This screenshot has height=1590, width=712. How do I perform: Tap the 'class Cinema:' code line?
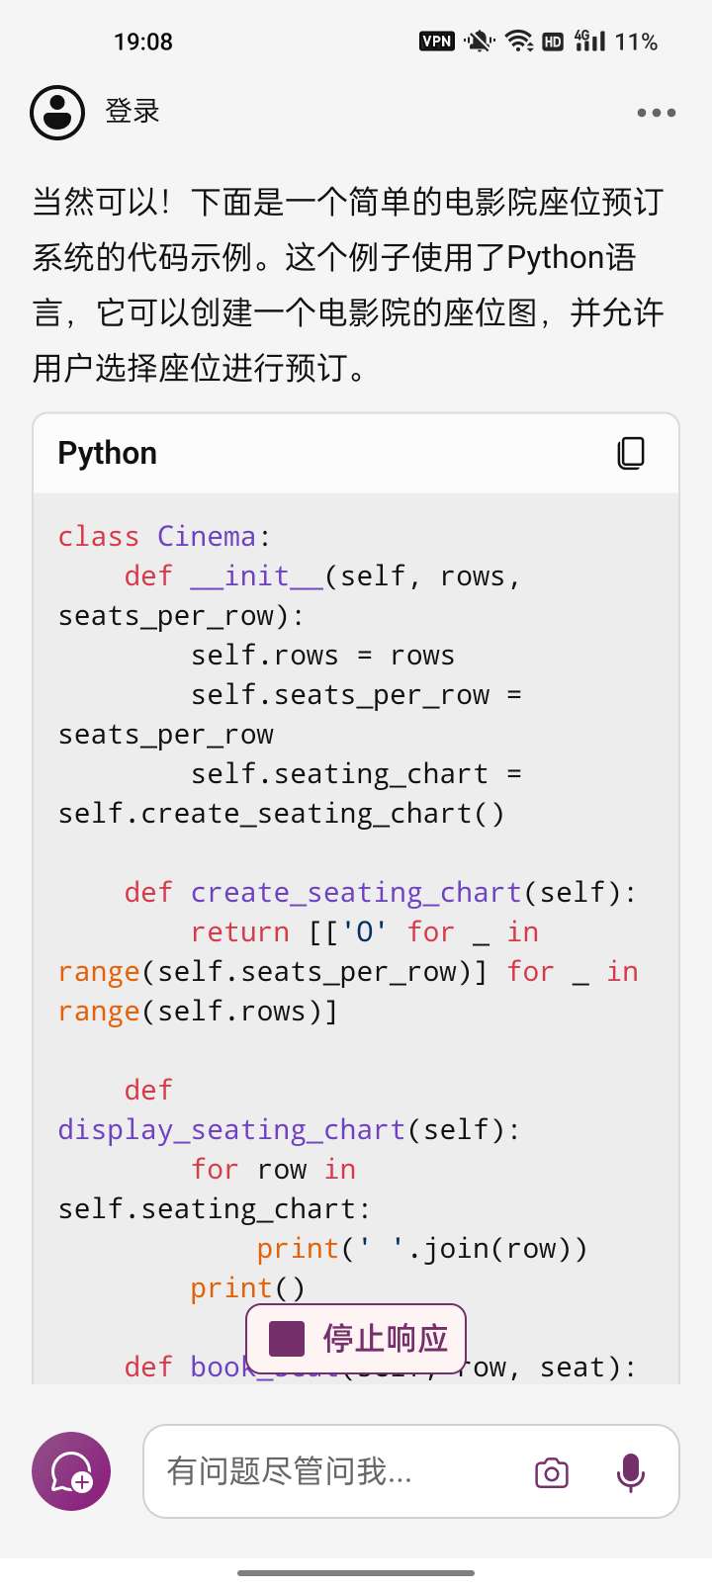[x=164, y=537]
